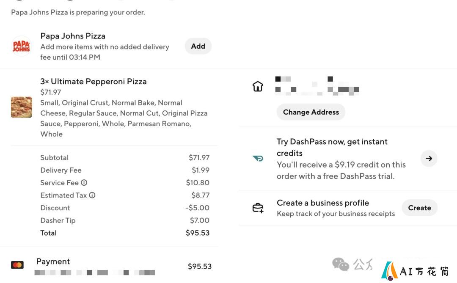Image resolution: width=457 pixels, height=283 pixels.
Task: Click the Discount line item
Action: [x=125, y=208]
